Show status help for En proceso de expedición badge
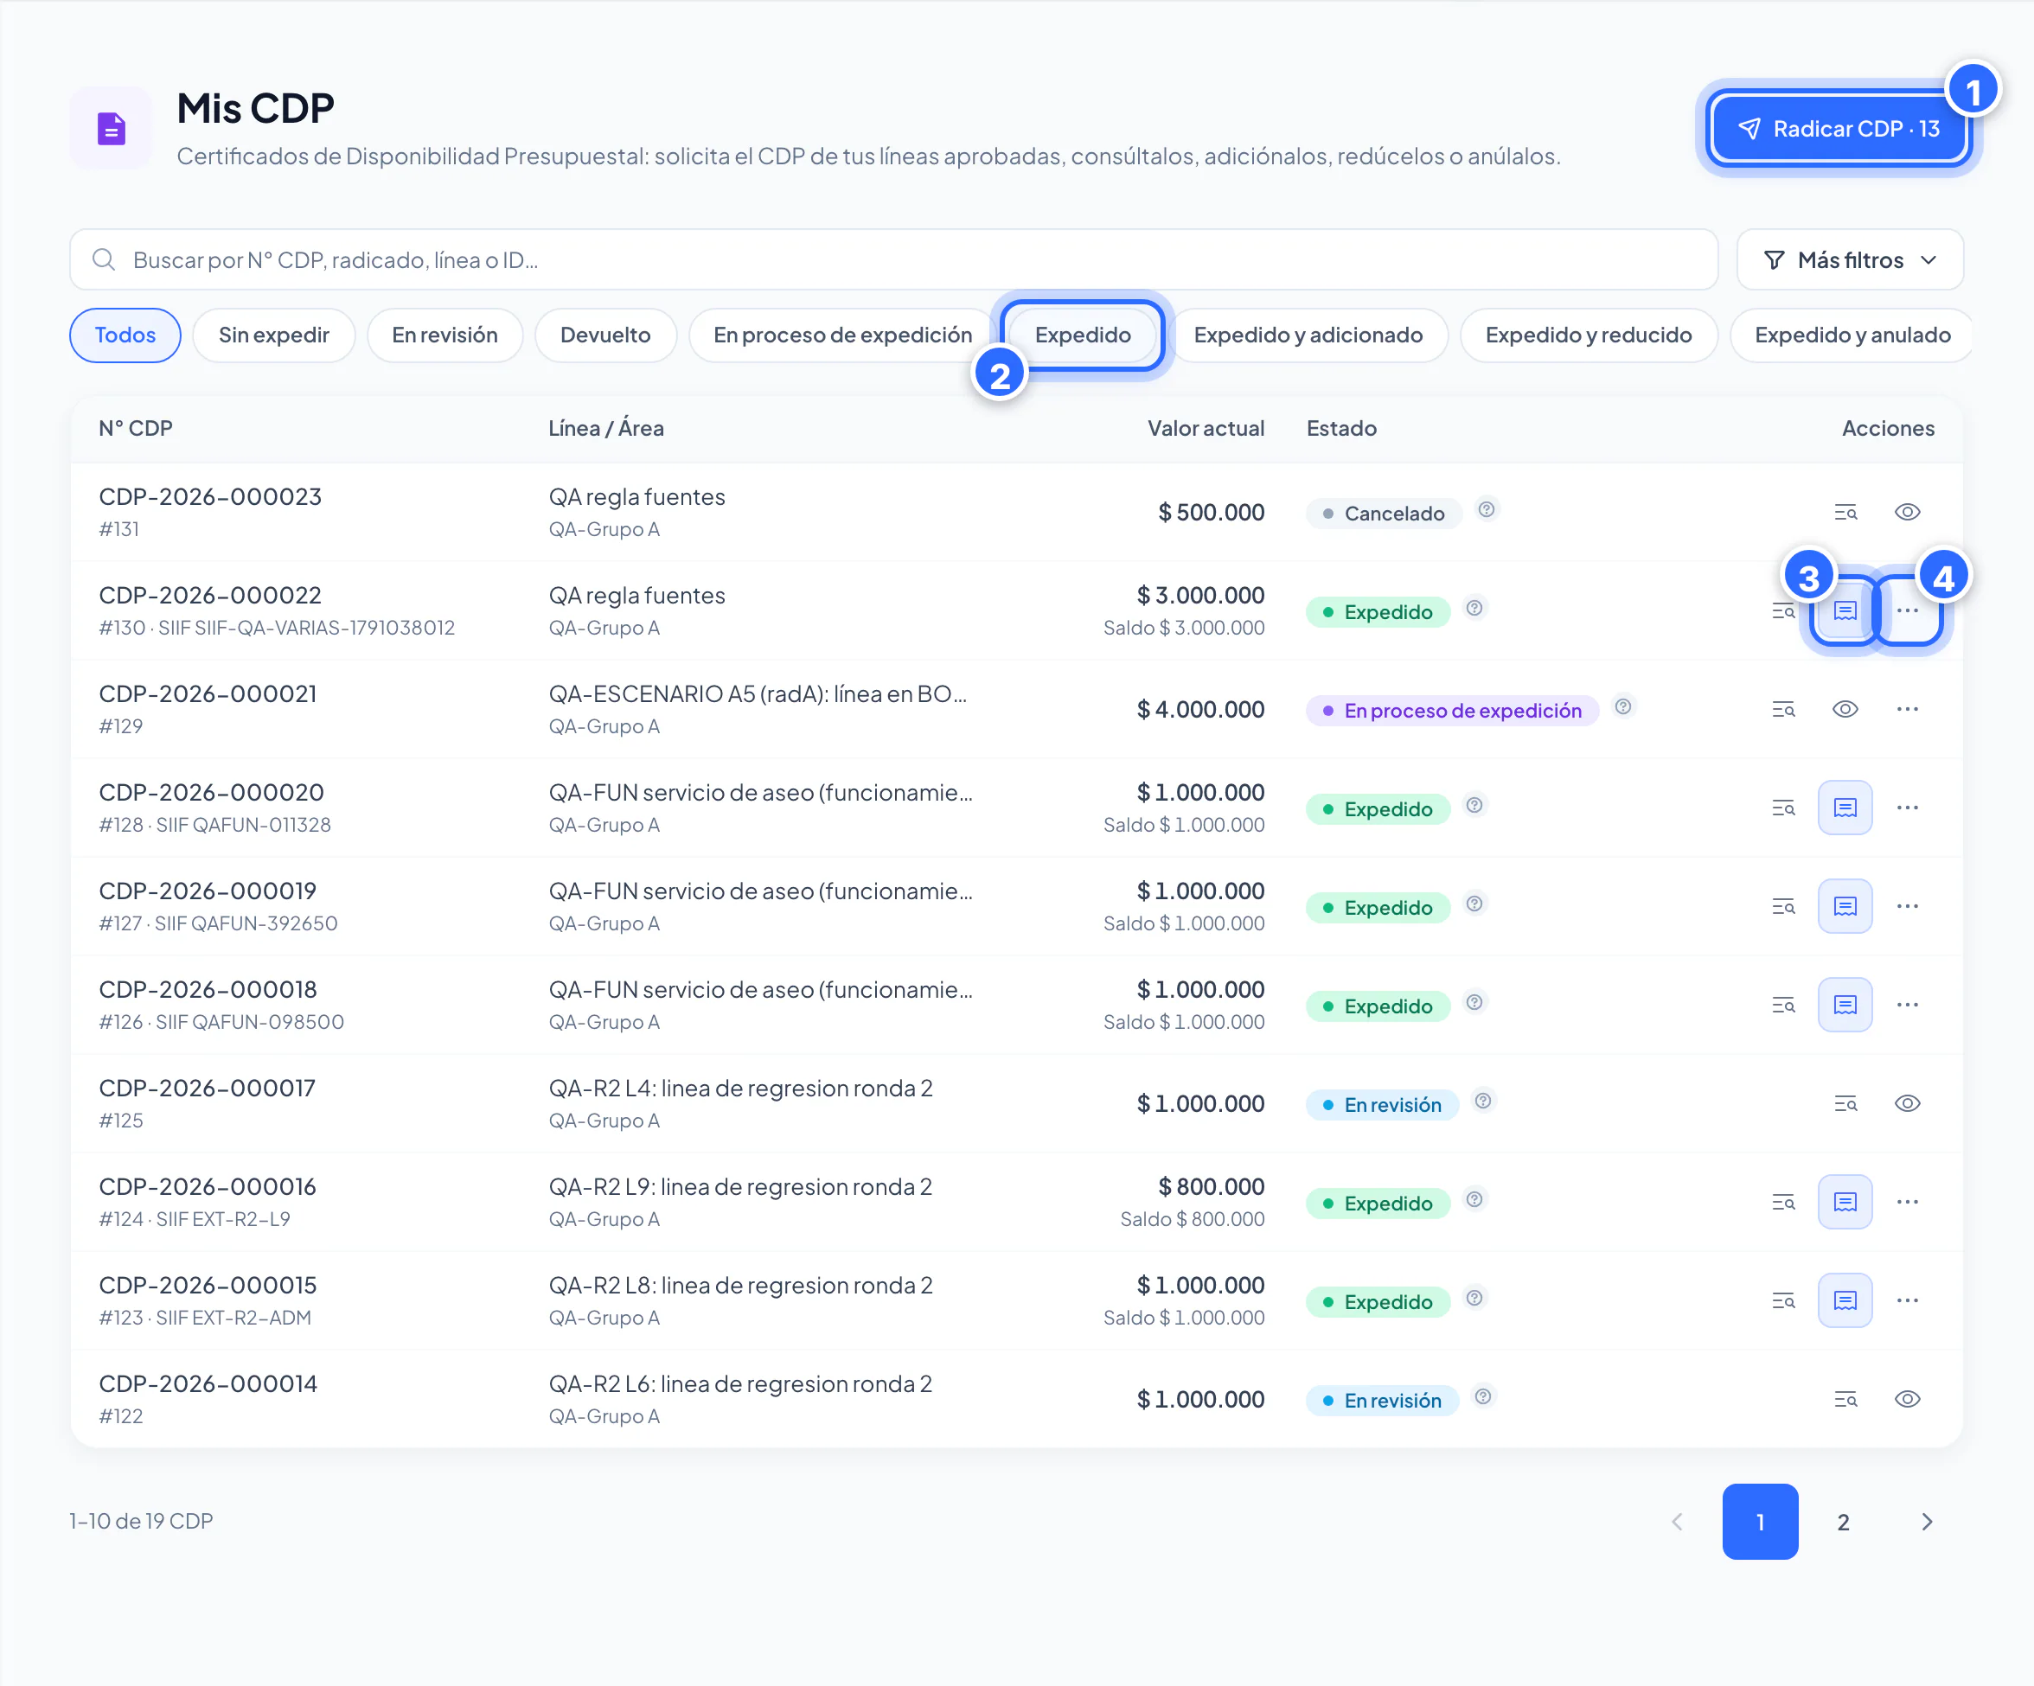The image size is (2034, 1686). pyautogui.click(x=1623, y=707)
